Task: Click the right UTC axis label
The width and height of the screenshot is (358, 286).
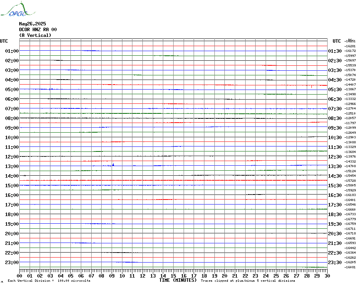Action: [336, 41]
